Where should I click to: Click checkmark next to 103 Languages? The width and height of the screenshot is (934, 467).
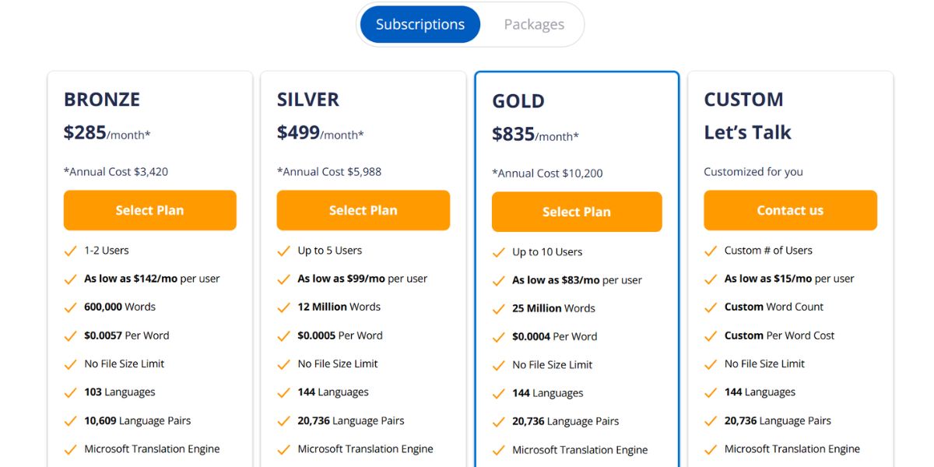point(70,392)
